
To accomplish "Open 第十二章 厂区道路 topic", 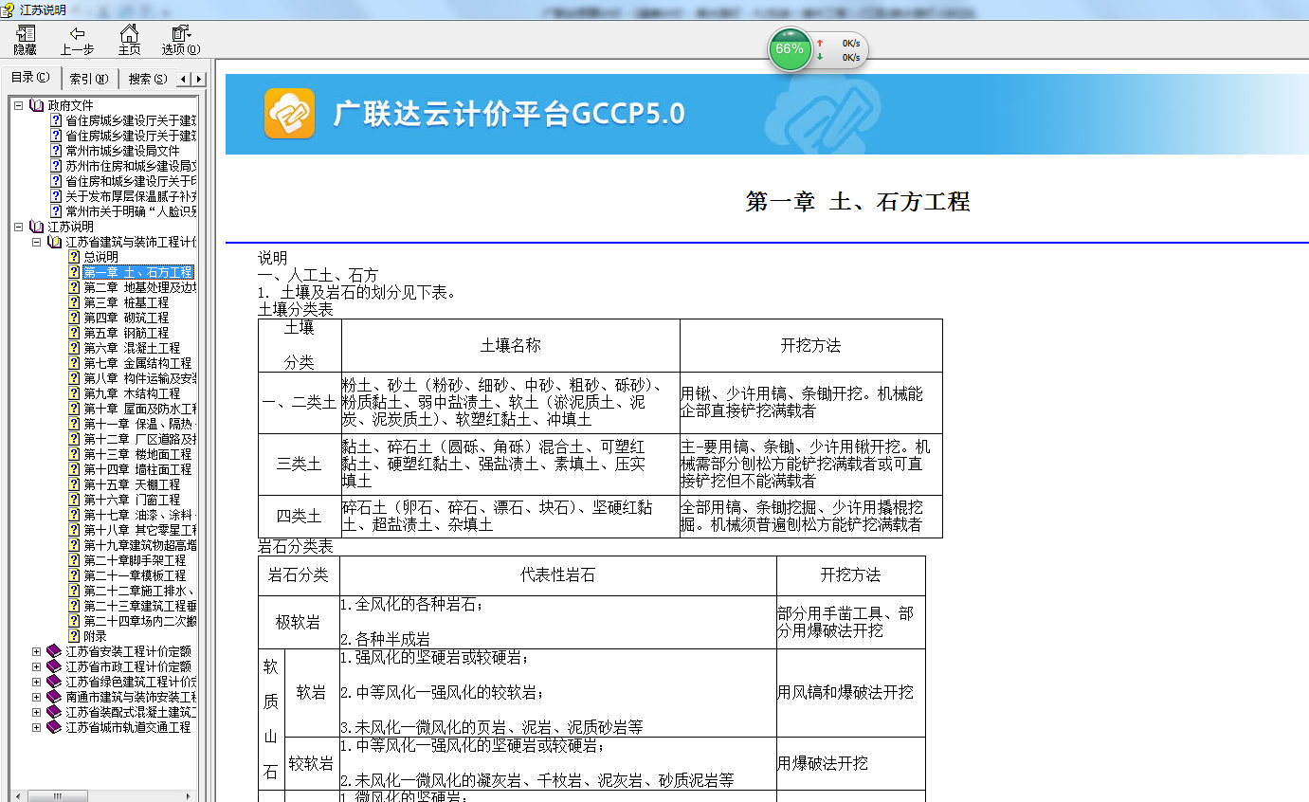I will (x=139, y=439).
